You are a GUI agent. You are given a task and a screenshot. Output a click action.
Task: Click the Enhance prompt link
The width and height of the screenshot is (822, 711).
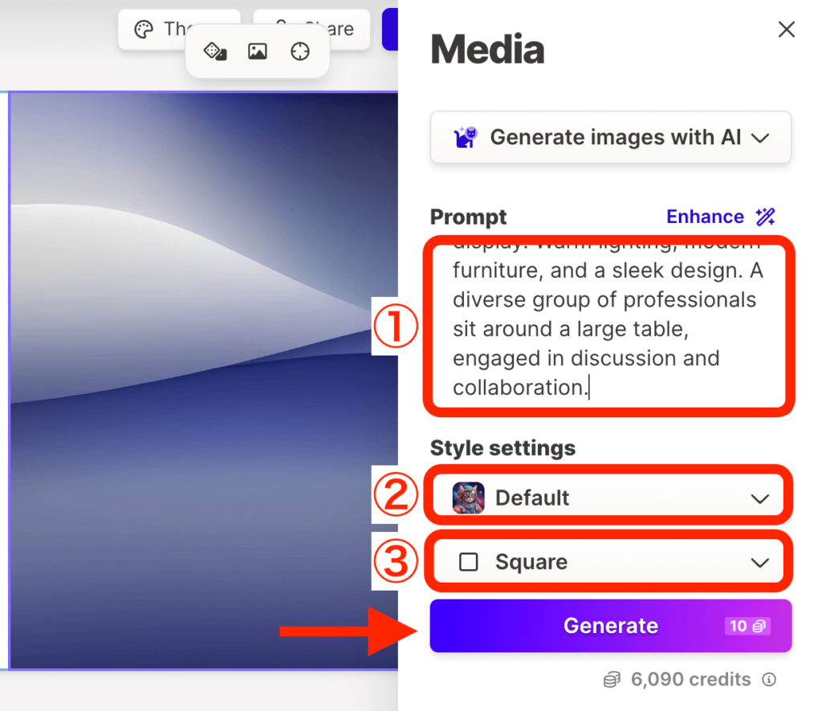pyautogui.click(x=705, y=217)
